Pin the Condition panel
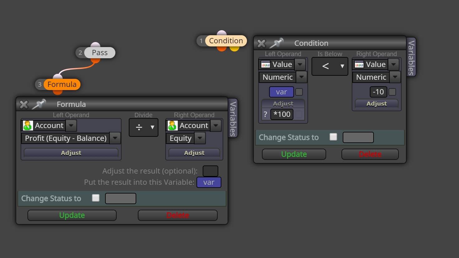Screen dimensions: 459x258 coord(277,43)
